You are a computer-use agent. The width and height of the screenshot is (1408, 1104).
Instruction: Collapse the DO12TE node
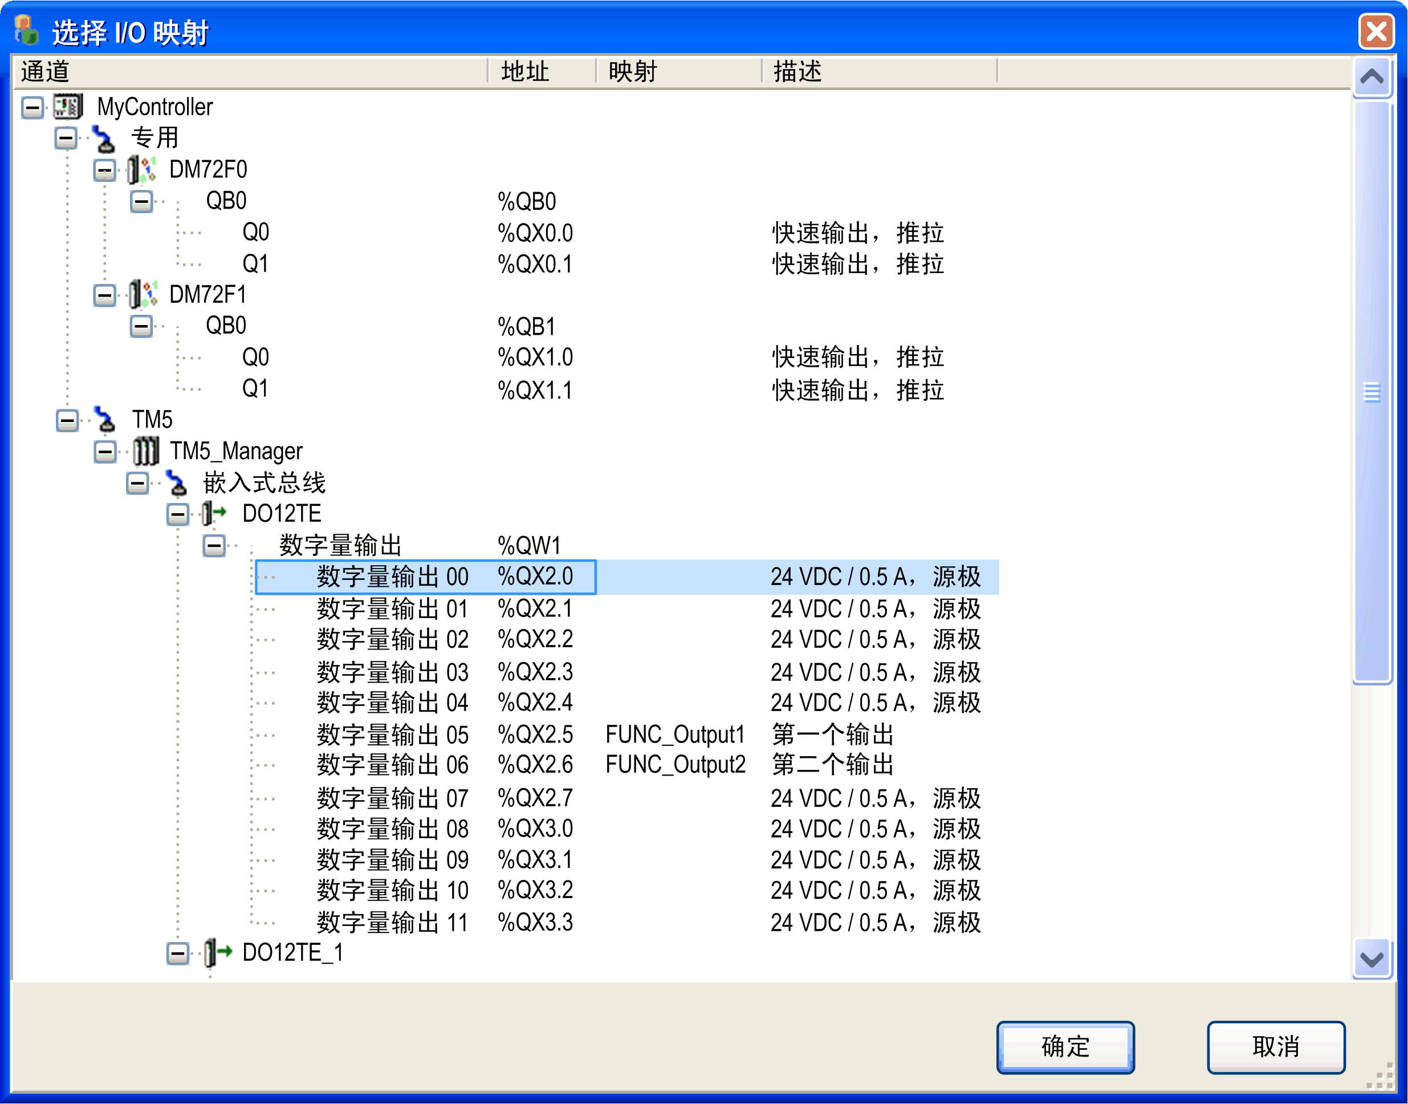(178, 514)
